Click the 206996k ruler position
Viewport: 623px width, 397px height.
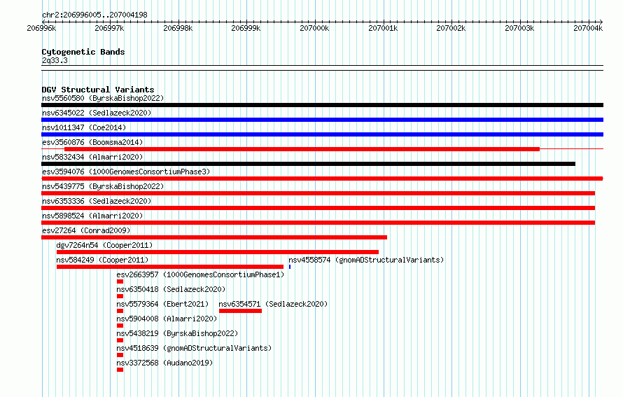41,28
